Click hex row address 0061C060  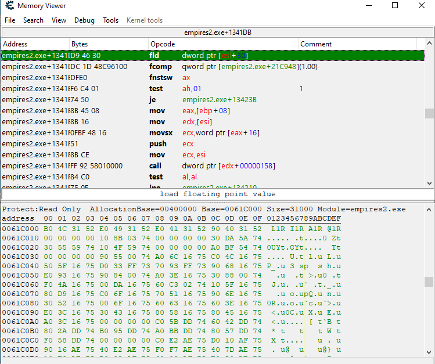(20, 284)
